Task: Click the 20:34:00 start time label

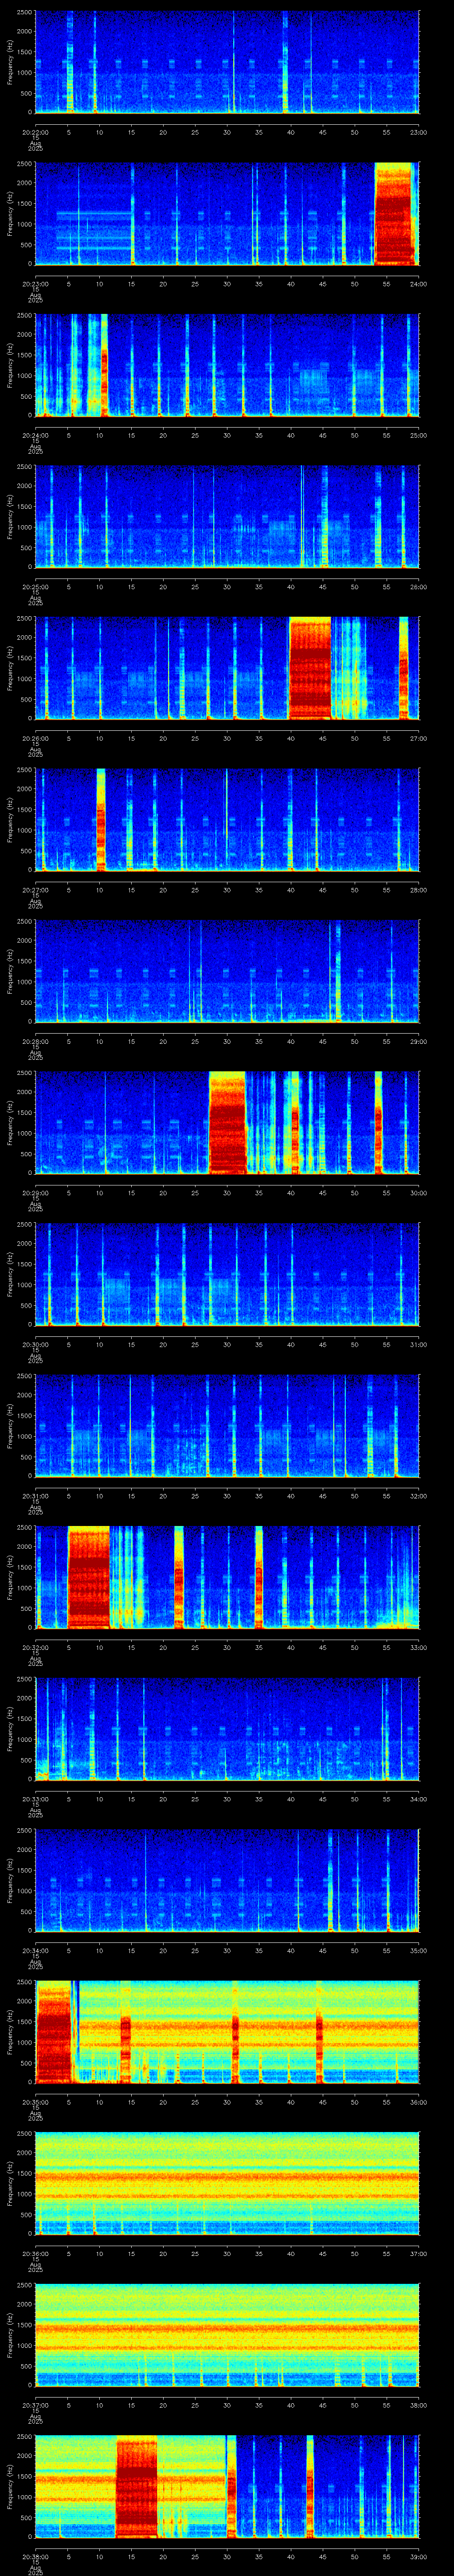Action: pyautogui.click(x=35, y=1949)
